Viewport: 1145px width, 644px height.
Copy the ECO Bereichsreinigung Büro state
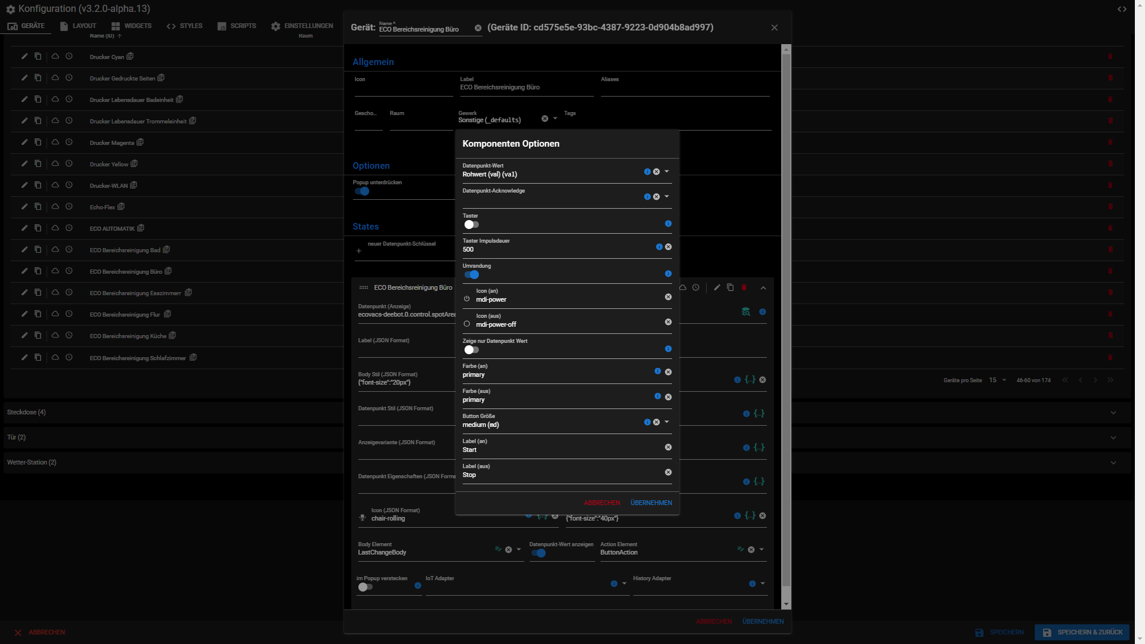[730, 287]
